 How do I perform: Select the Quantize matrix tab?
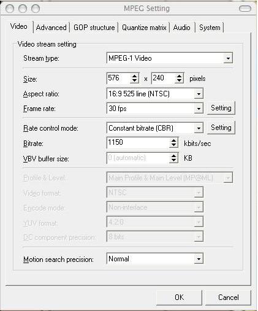coord(144,28)
